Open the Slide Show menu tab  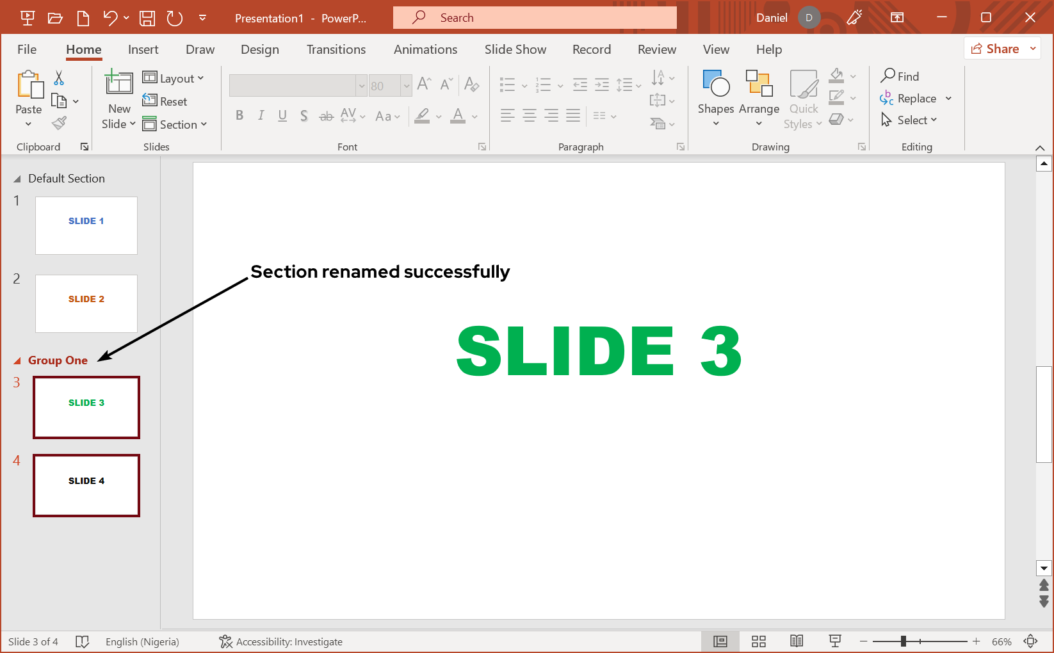coord(515,49)
